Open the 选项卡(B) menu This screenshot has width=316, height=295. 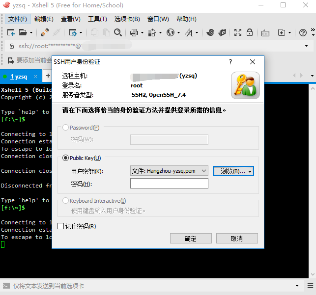[x=127, y=19]
